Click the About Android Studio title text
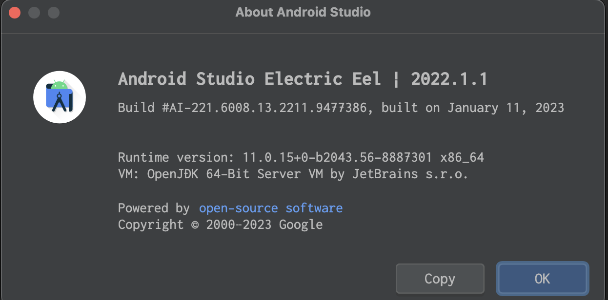The width and height of the screenshot is (608, 300). pos(303,12)
